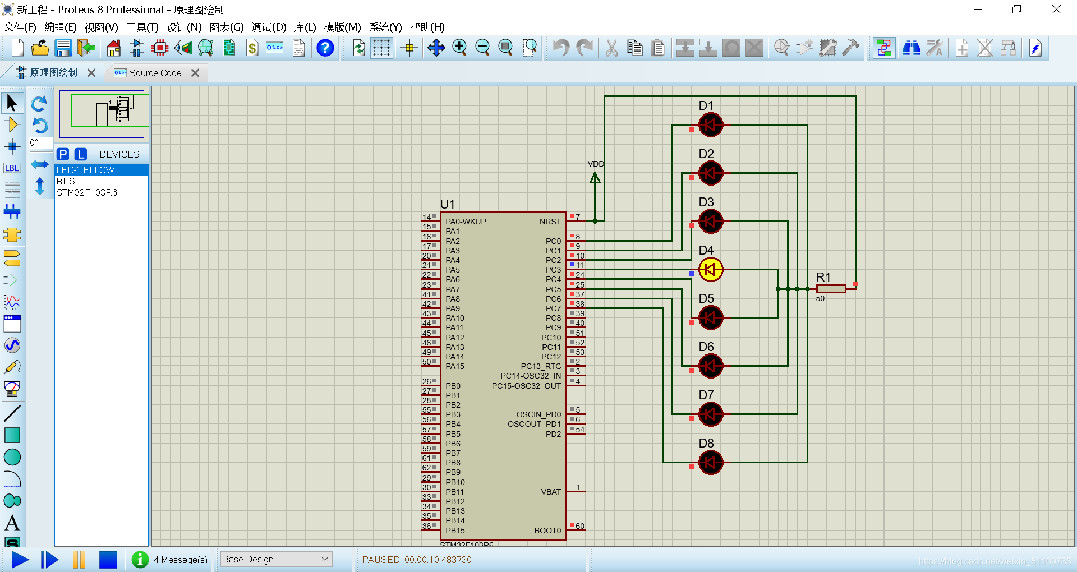Click the schematic overview thumbnail

pos(102,114)
